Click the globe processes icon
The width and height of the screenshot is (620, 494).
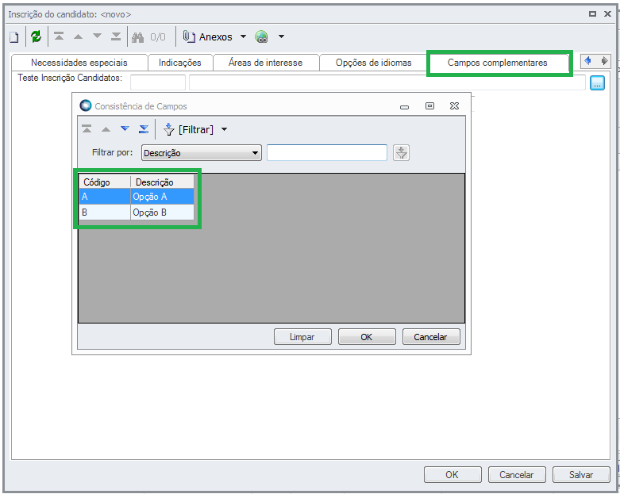(x=261, y=36)
